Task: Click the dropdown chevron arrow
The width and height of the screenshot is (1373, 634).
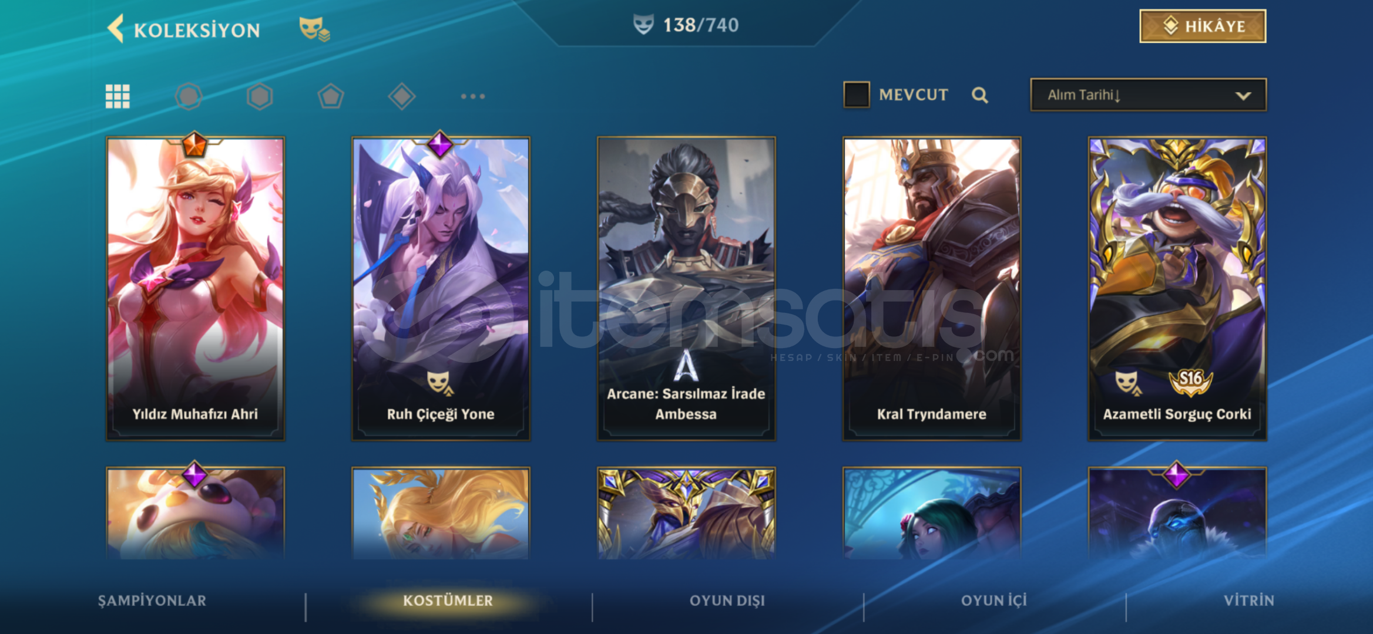Action: pyautogui.click(x=1243, y=96)
